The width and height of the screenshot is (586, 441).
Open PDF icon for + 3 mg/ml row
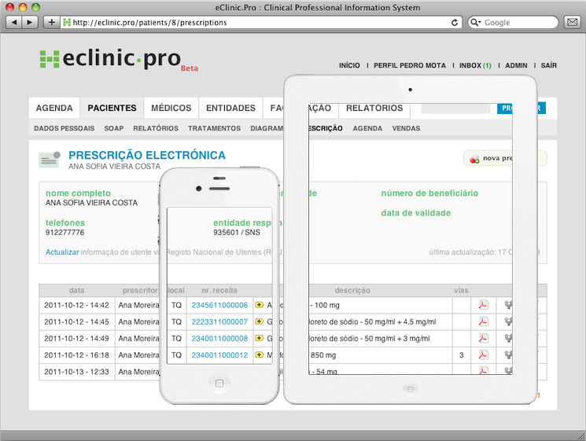[x=483, y=338]
